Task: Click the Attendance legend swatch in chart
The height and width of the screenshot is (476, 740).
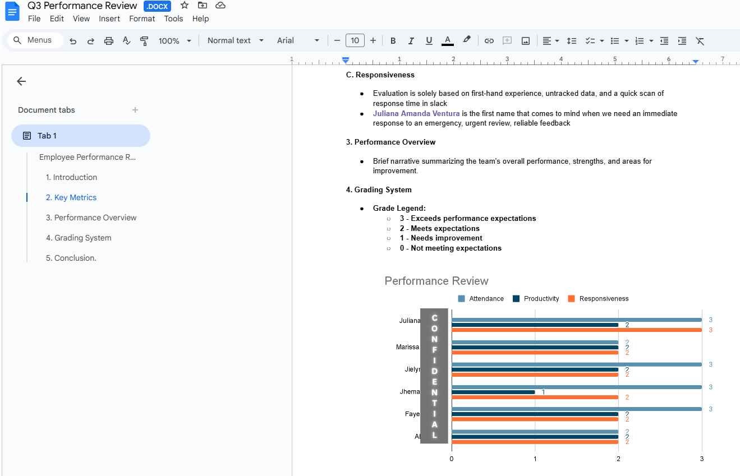Action: [462, 299]
